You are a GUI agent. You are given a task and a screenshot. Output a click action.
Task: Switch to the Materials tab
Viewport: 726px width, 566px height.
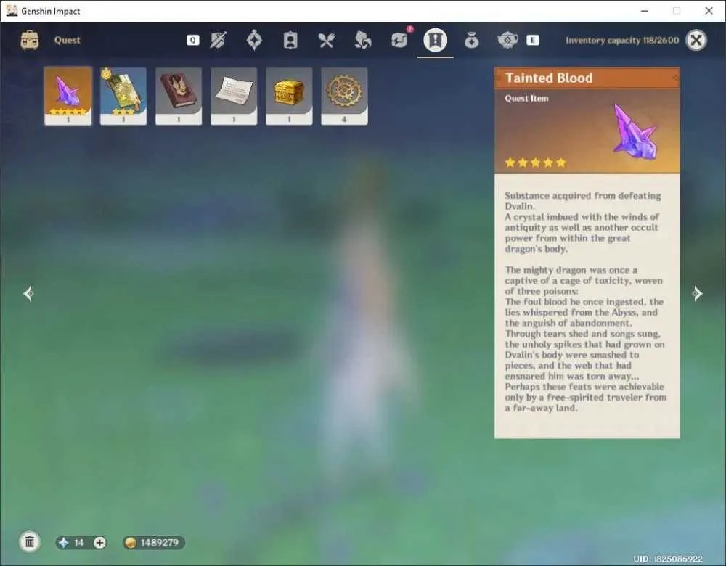(x=362, y=40)
